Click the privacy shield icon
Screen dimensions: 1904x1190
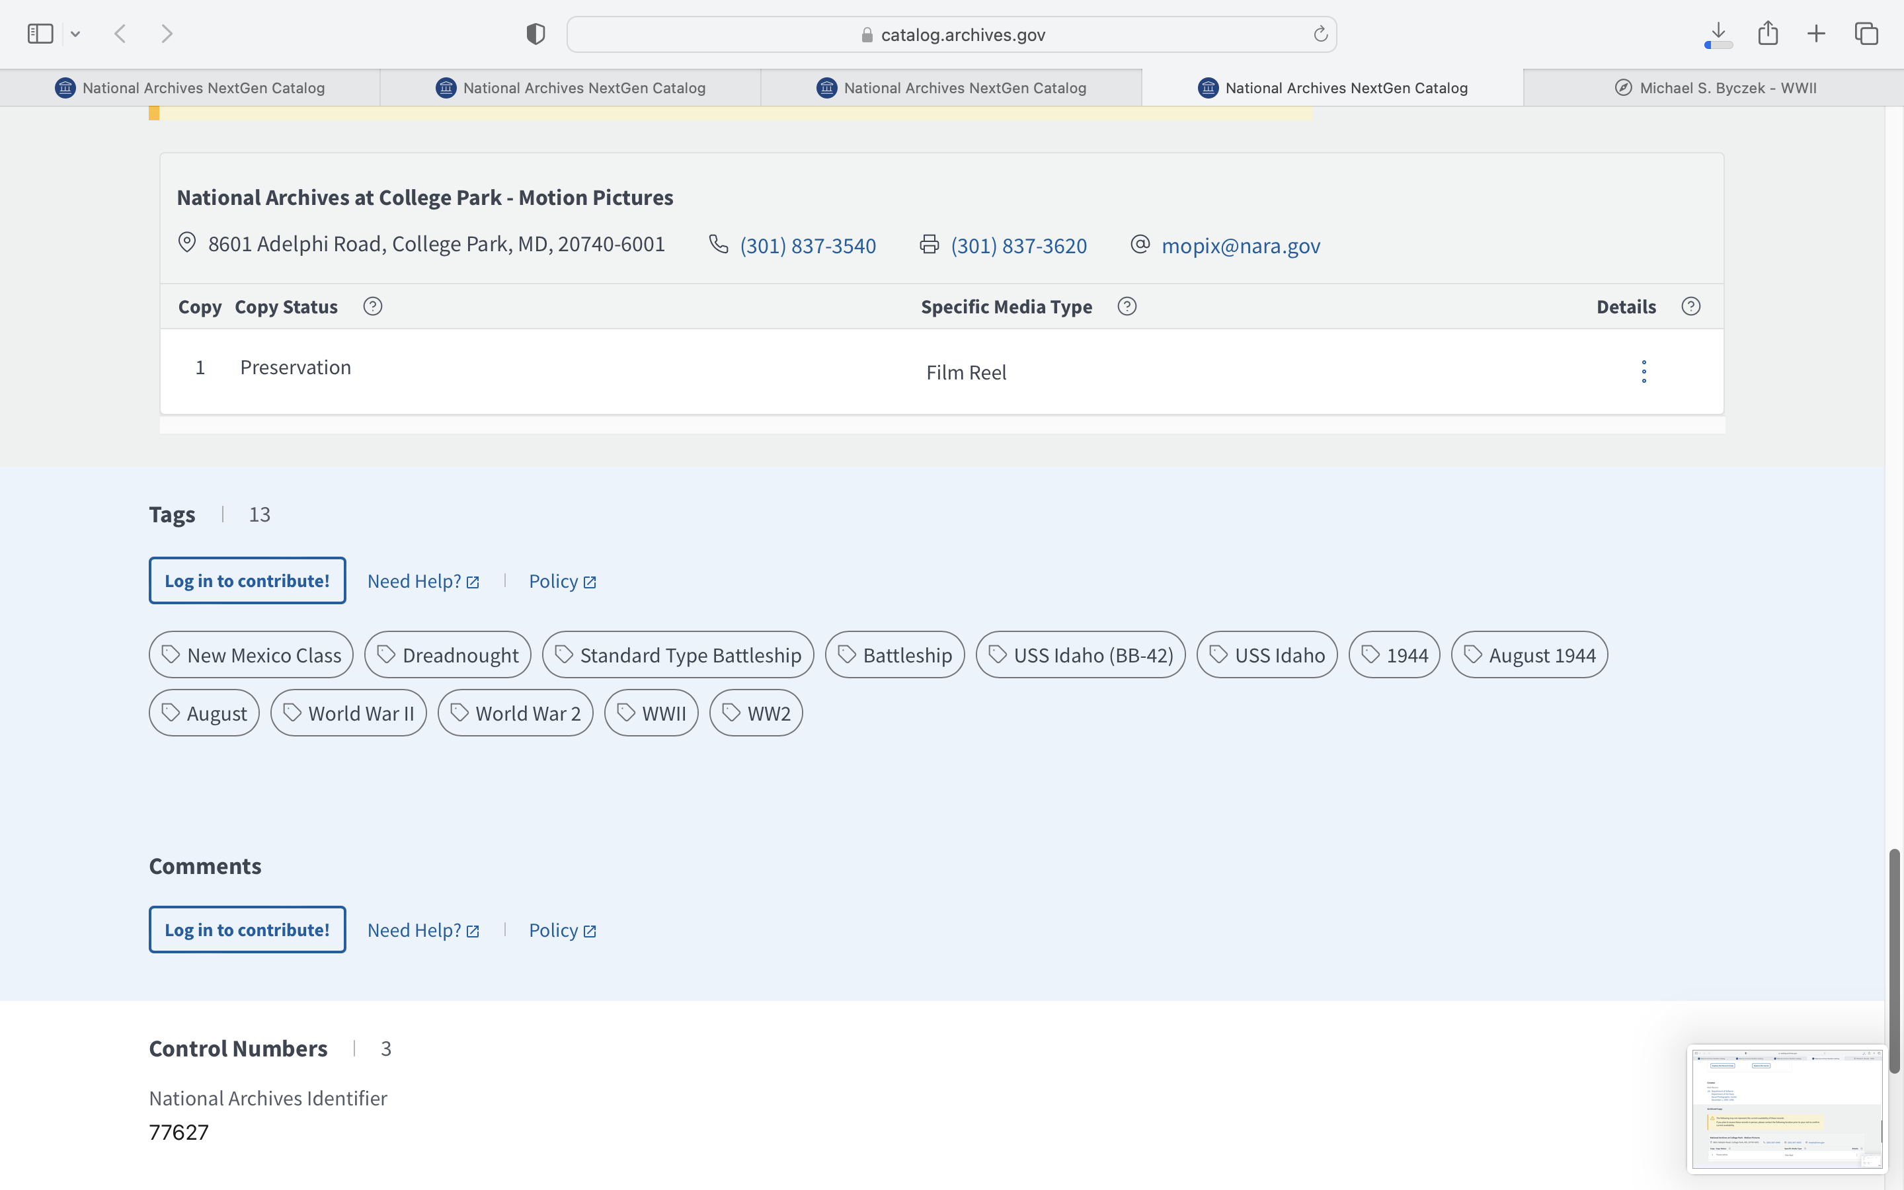[x=535, y=34]
